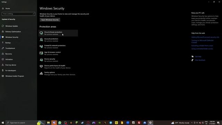The image size is (222, 125).
Task: Select Windows Security in the sidebar
Action: click(x=18, y=37)
